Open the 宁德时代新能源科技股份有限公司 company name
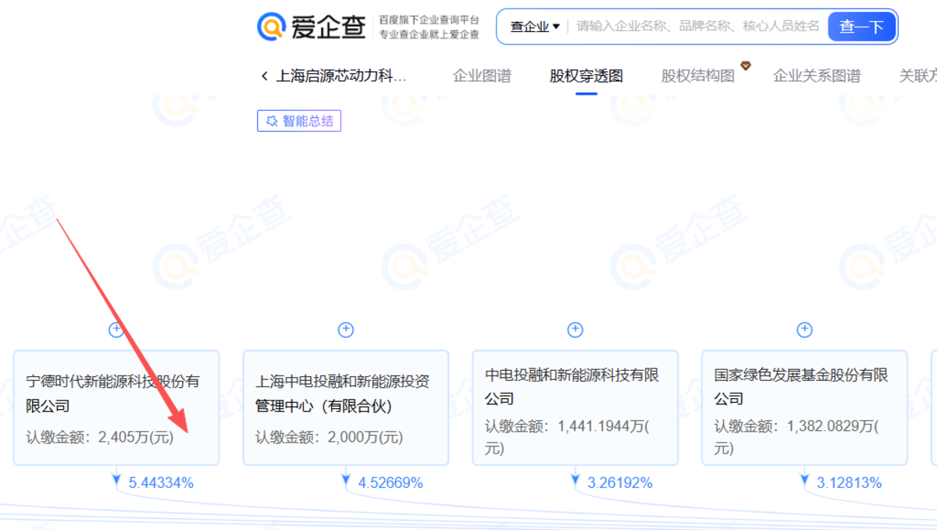Image resolution: width=937 pixels, height=530 pixels. click(113, 393)
